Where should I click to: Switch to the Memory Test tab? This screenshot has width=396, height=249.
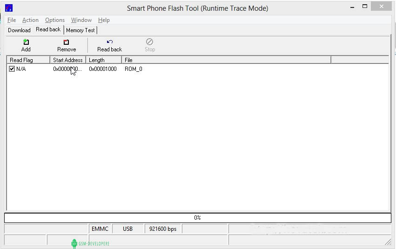(81, 30)
